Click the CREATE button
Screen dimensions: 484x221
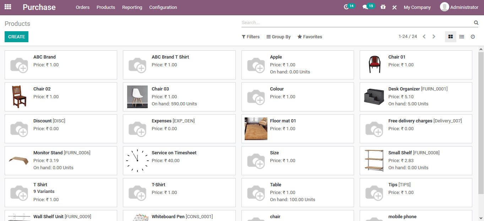16,37
